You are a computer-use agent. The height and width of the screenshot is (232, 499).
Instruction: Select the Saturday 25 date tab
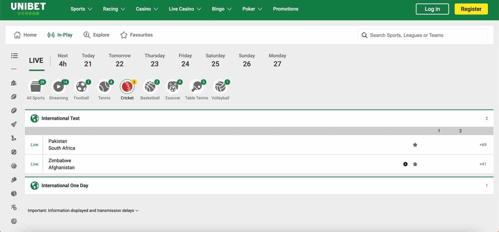click(215, 60)
